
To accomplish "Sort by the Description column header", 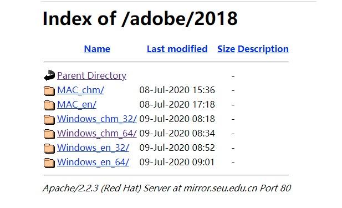I will (263, 49).
